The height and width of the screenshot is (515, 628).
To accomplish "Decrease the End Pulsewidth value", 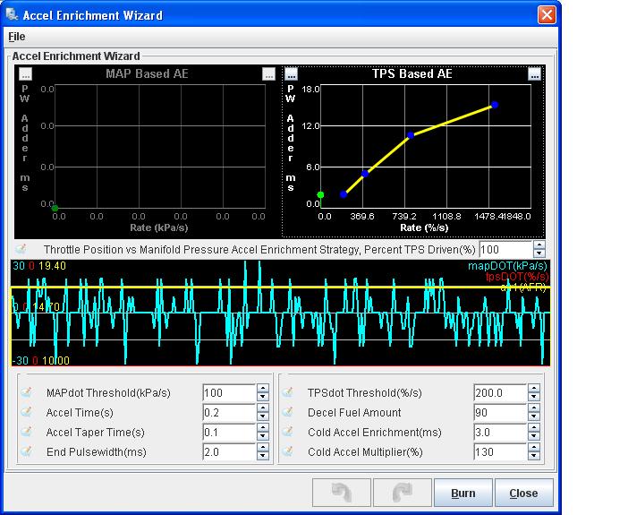I will (262, 456).
